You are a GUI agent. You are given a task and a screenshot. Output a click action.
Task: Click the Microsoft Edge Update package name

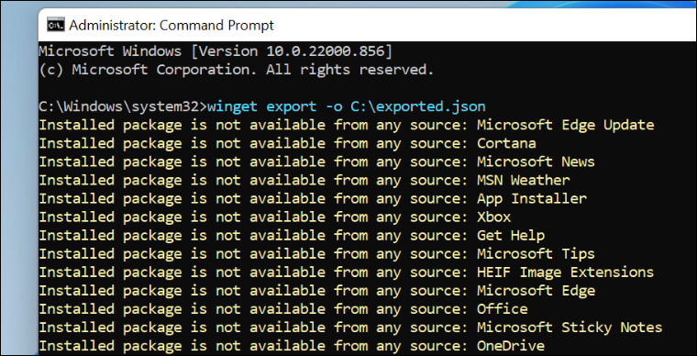tap(566, 125)
